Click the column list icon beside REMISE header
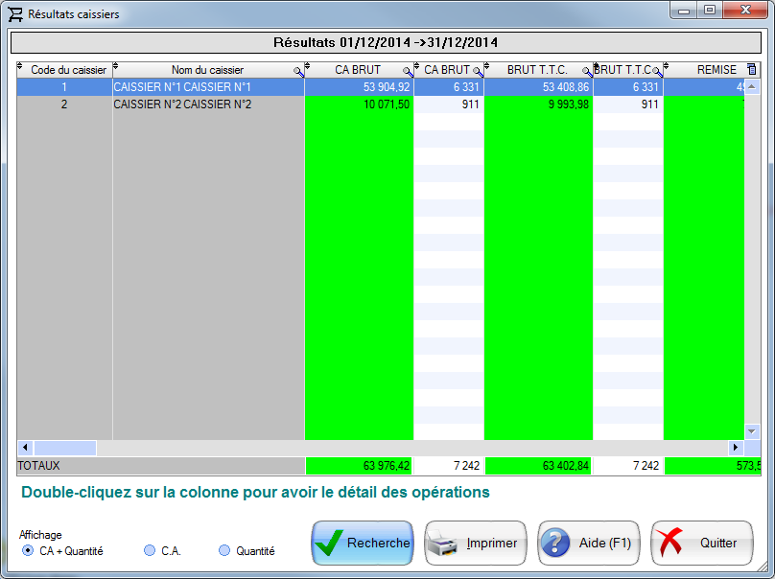 [x=751, y=69]
